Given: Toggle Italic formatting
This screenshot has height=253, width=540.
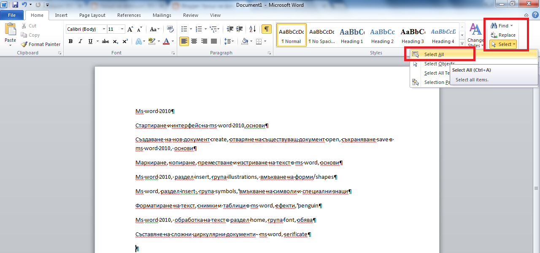Looking at the screenshot, I should click(x=80, y=41).
